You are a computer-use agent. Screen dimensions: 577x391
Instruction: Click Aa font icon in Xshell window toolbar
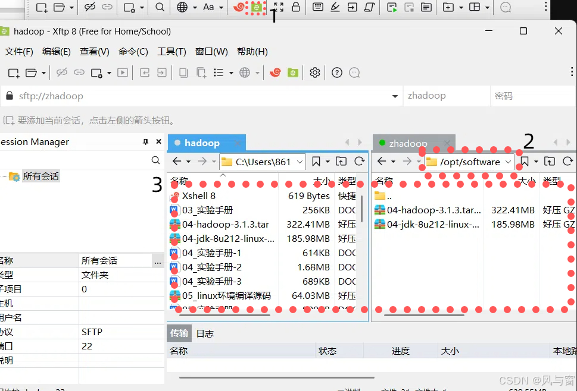pos(208,7)
